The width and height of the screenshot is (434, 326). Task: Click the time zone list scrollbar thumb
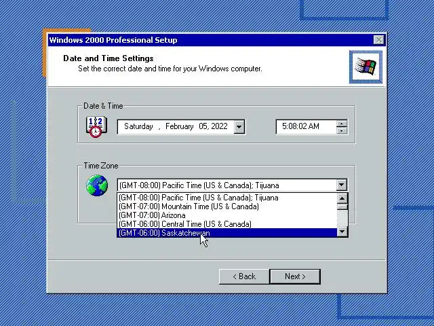342,207
